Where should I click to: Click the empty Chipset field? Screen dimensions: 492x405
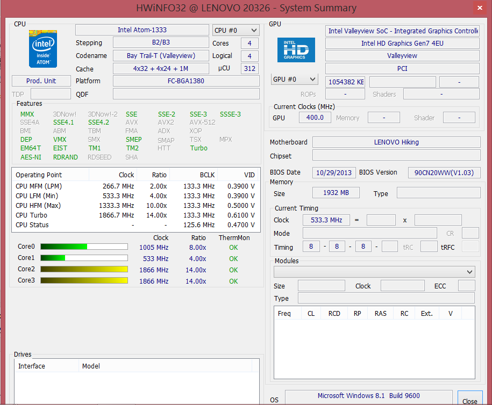pos(396,155)
